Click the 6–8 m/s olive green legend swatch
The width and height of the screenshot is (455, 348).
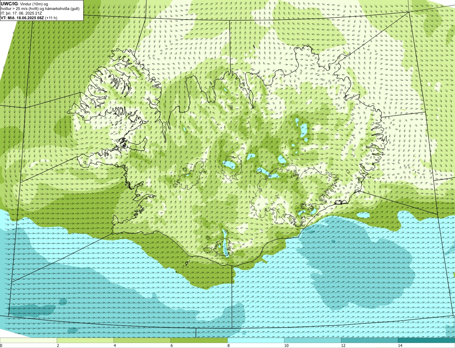(x=199, y=340)
